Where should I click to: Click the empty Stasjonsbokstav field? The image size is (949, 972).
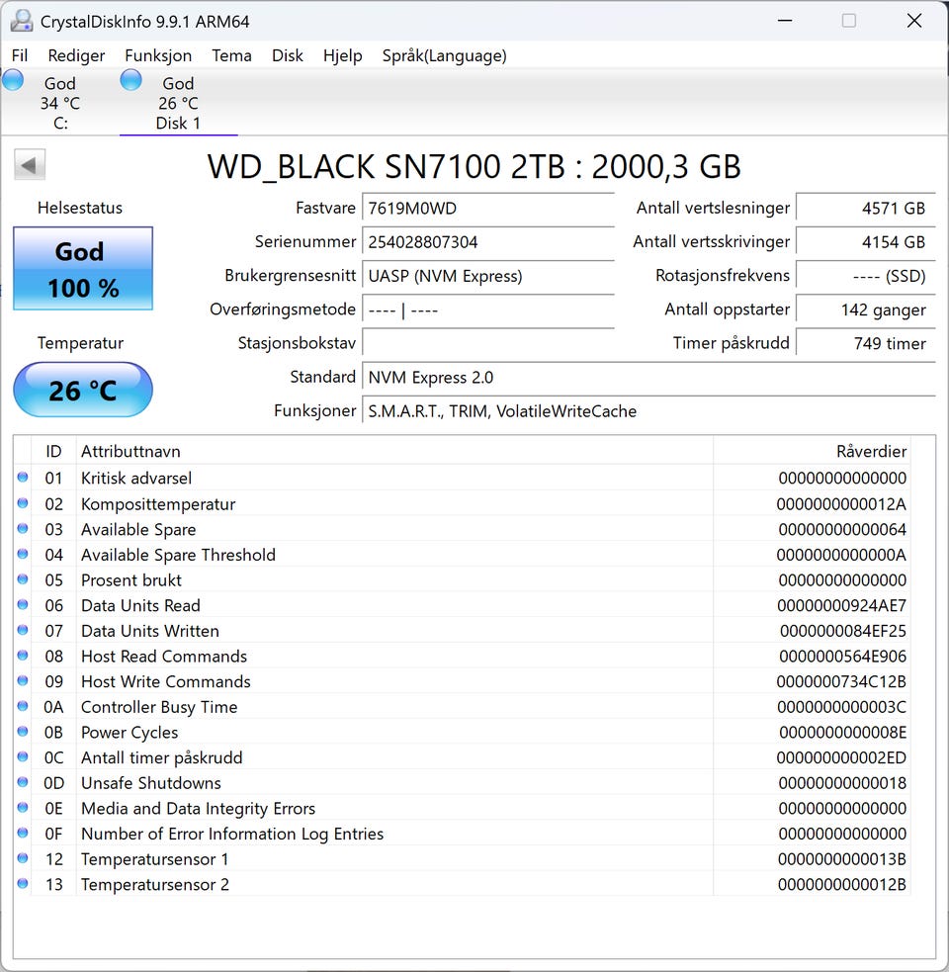(x=488, y=343)
